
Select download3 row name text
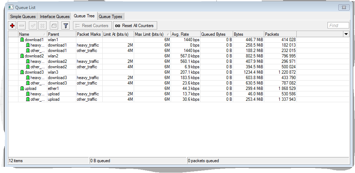34,72
